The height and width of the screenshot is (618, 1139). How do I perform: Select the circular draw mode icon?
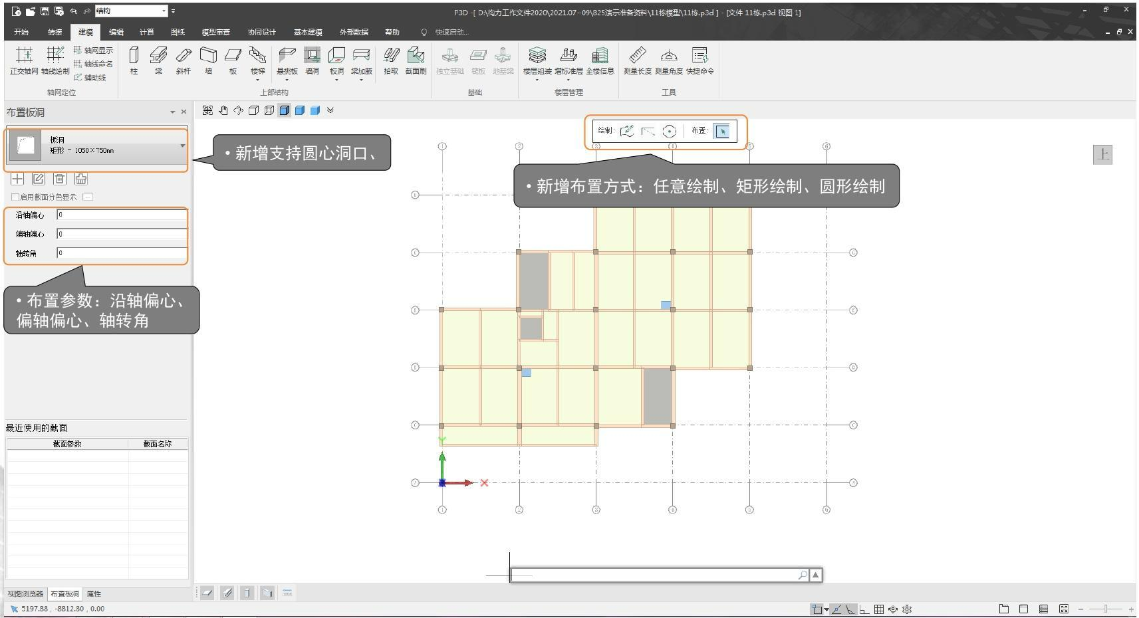point(669,132)
